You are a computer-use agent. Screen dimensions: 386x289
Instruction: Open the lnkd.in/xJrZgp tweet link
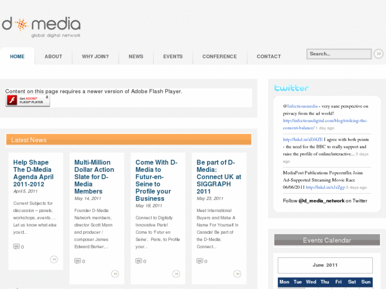tap(325, 187)
